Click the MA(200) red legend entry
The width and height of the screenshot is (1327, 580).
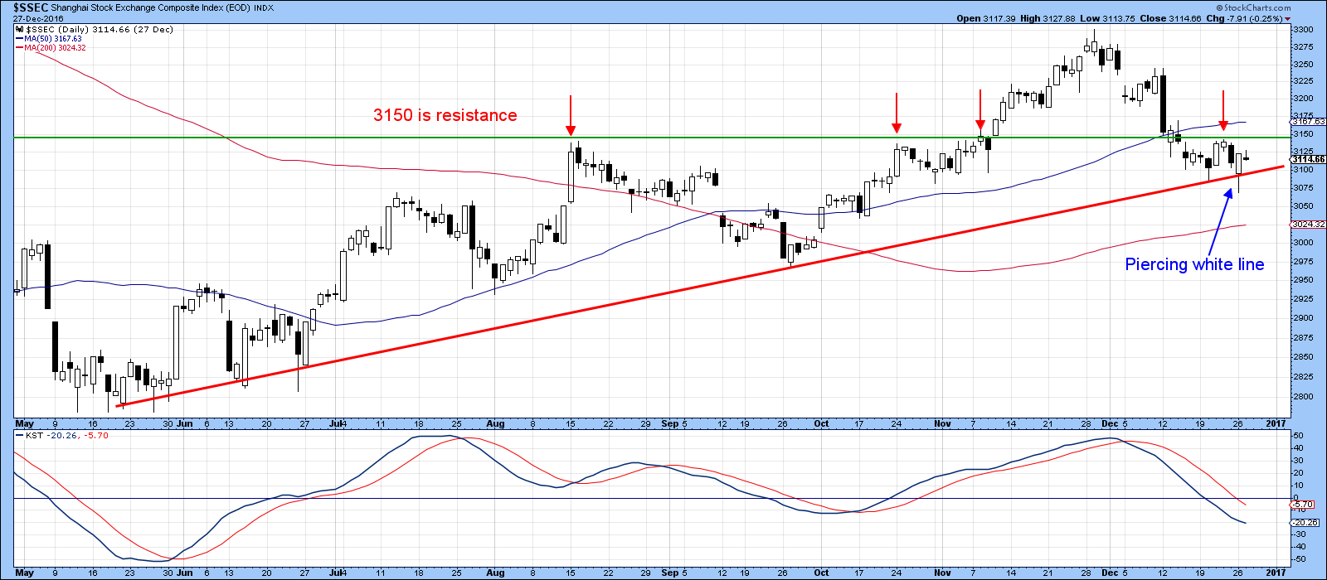52,48
